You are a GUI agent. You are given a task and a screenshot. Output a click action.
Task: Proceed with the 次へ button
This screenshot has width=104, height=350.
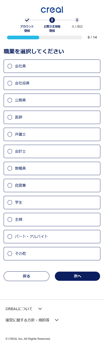pyautogui.click(x=77, y=276)
